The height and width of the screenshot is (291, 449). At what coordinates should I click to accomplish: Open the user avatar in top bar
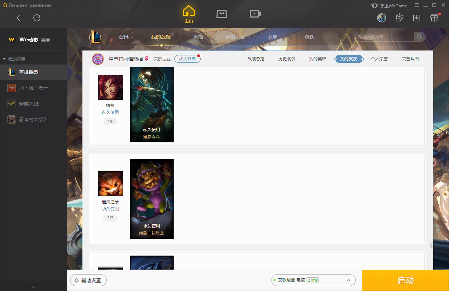pyautogui.click(x=382, y=18)
